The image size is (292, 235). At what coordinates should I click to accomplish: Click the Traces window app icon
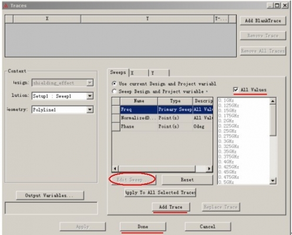(x=6, y=6)
